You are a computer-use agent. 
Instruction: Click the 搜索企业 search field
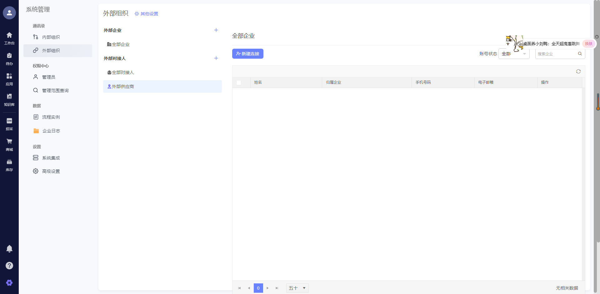[556, 54]
